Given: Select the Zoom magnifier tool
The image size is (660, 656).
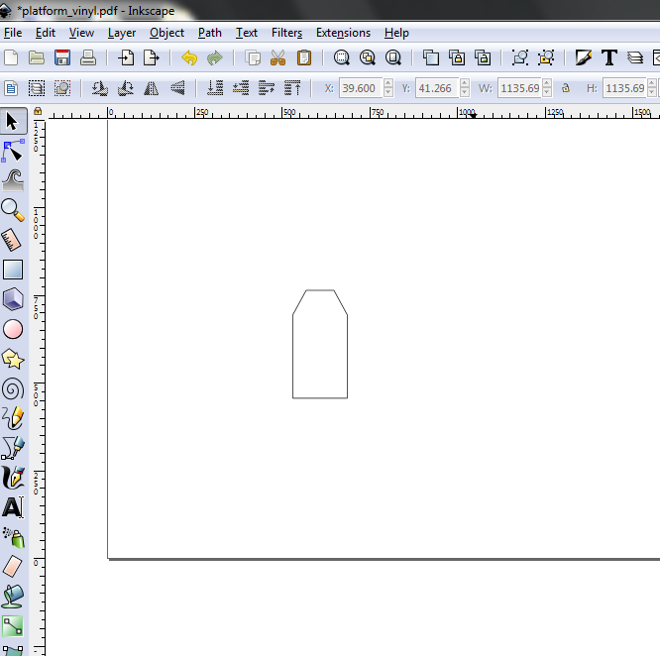Looking at the screenshot, I should tap(13, 210).
